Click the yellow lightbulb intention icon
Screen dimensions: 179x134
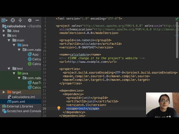(x=59, y=108)
